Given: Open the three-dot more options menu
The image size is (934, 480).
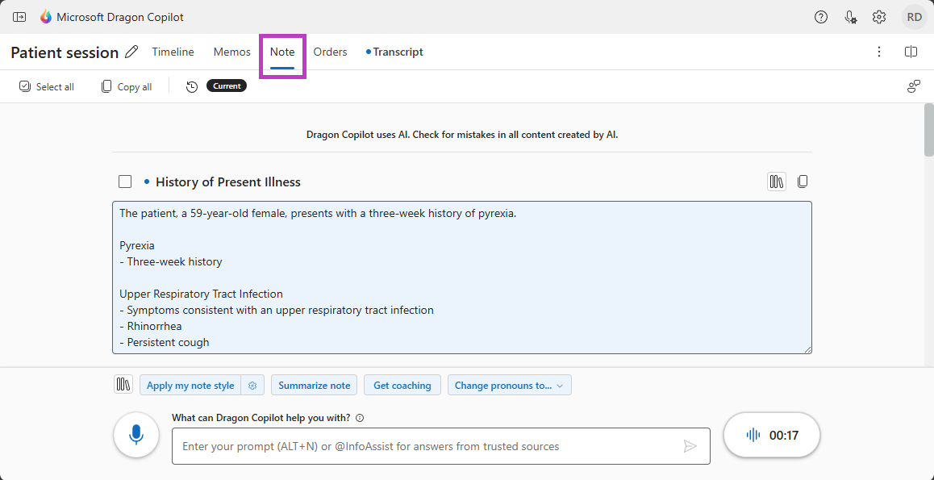Looking at the screenshot, I should (879, 52).
